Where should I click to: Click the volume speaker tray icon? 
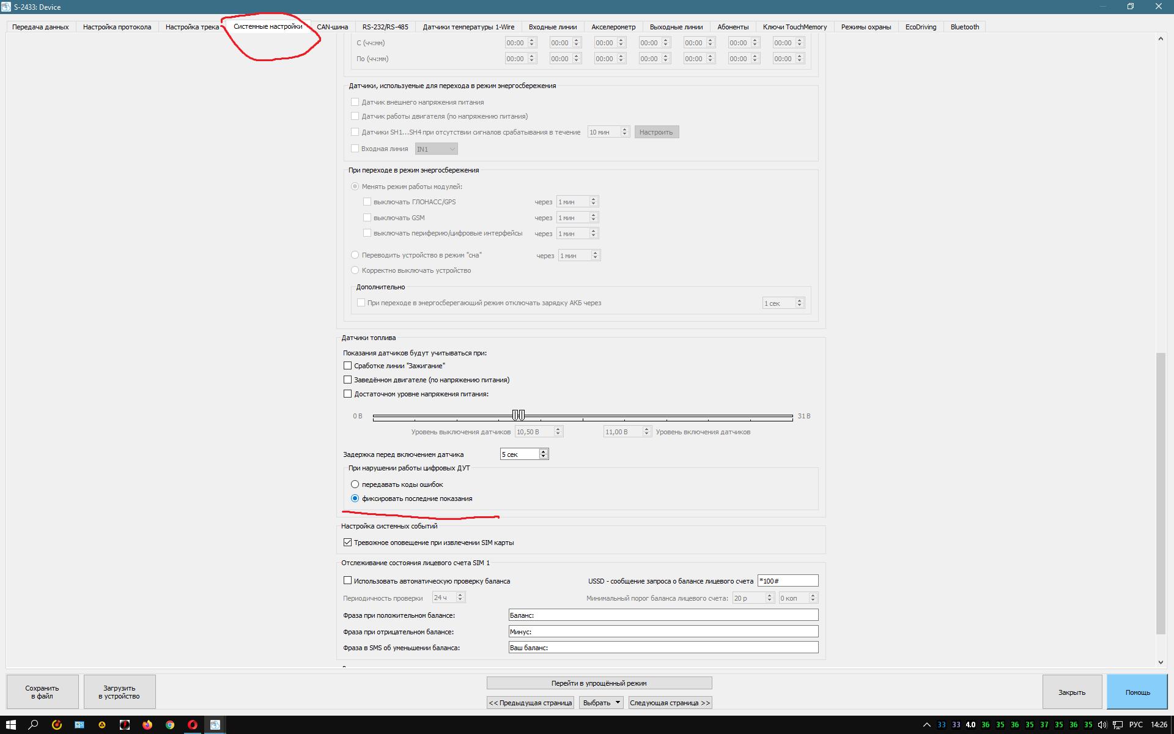1102,725
